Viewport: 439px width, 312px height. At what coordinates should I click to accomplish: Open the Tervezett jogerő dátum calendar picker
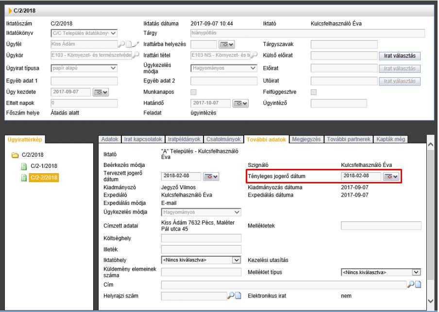tap(211, 177)
